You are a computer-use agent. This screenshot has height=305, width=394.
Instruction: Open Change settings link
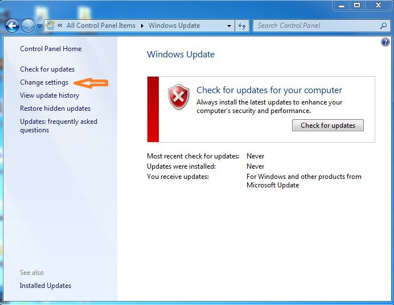click(44, 82)
